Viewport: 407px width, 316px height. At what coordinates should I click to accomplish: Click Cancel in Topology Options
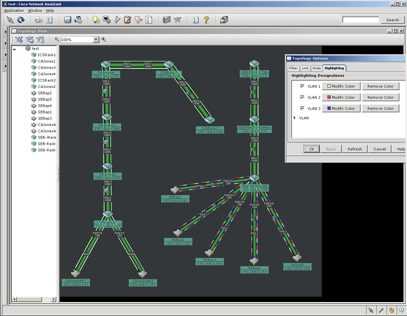point(380,149)
